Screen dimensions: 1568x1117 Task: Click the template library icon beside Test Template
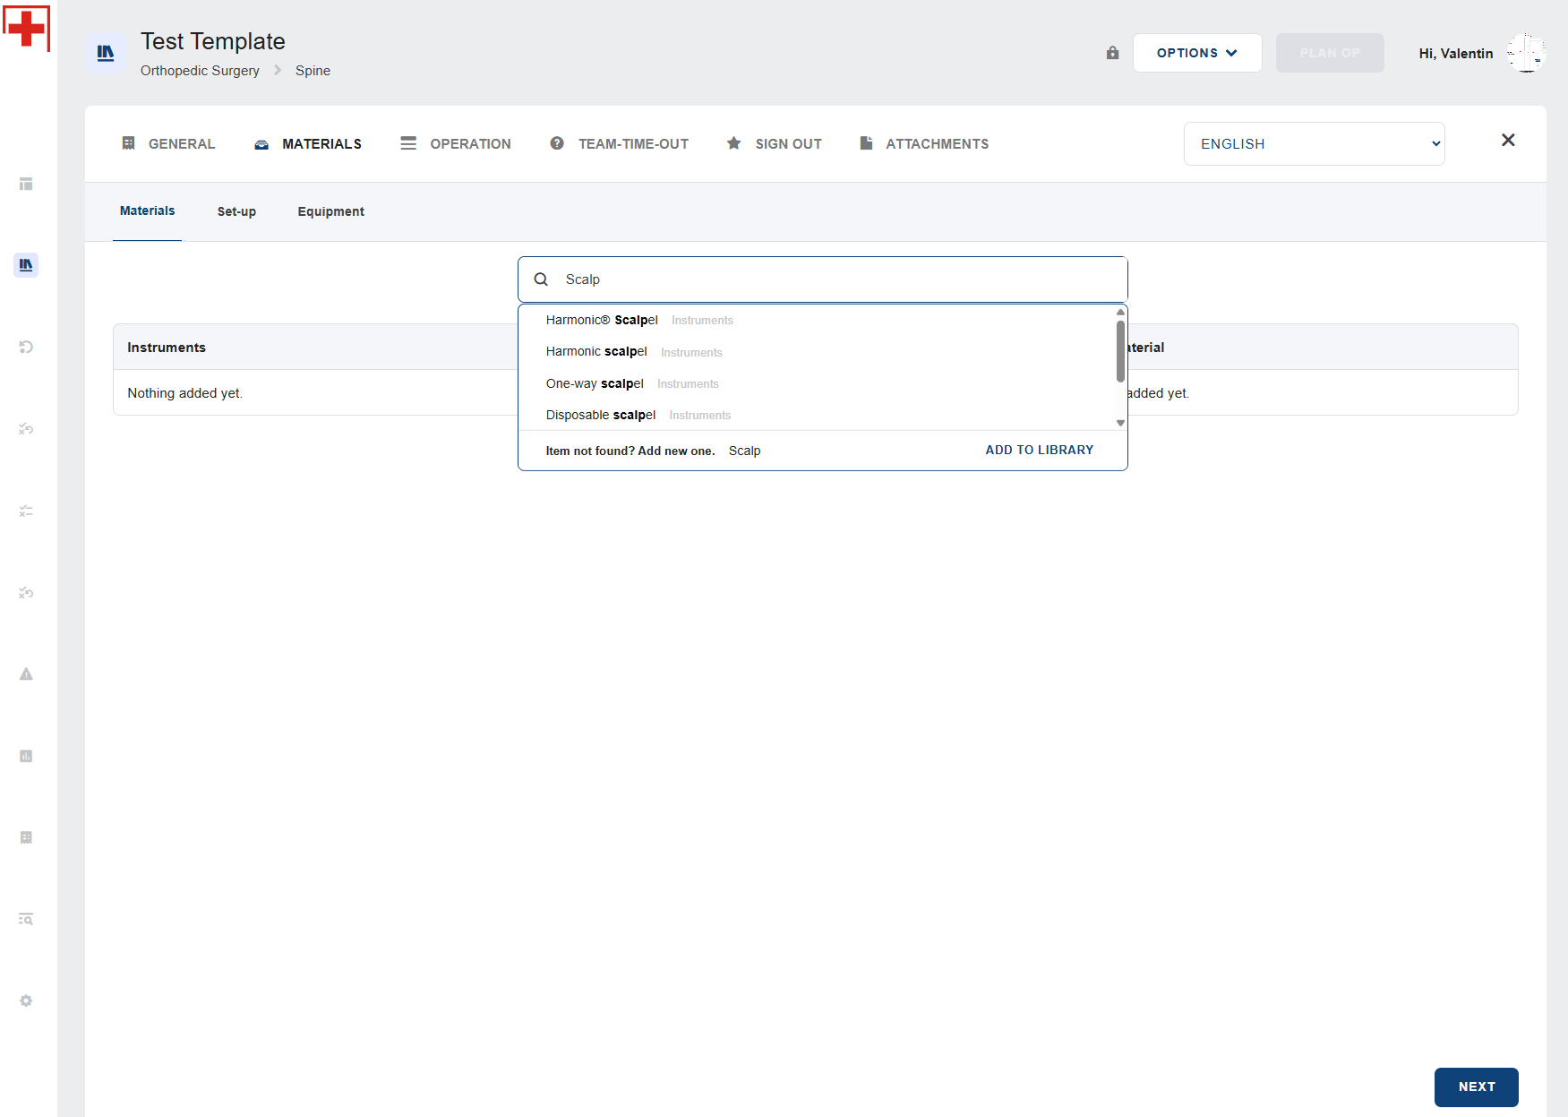[x=106, y=53]
